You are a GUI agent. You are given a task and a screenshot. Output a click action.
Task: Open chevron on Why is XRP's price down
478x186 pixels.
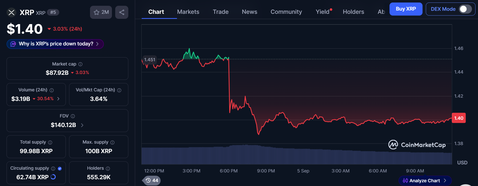(x=97, y=44)
